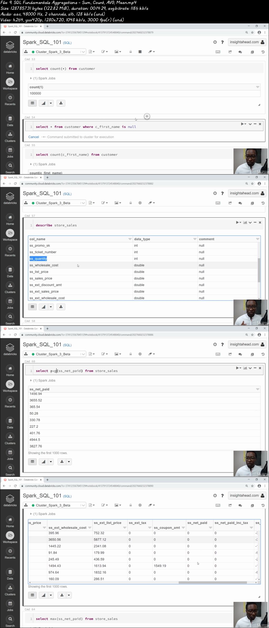Click the Cancel link under Cmd 54
The image size is (269, 628).
pos(34,137)
